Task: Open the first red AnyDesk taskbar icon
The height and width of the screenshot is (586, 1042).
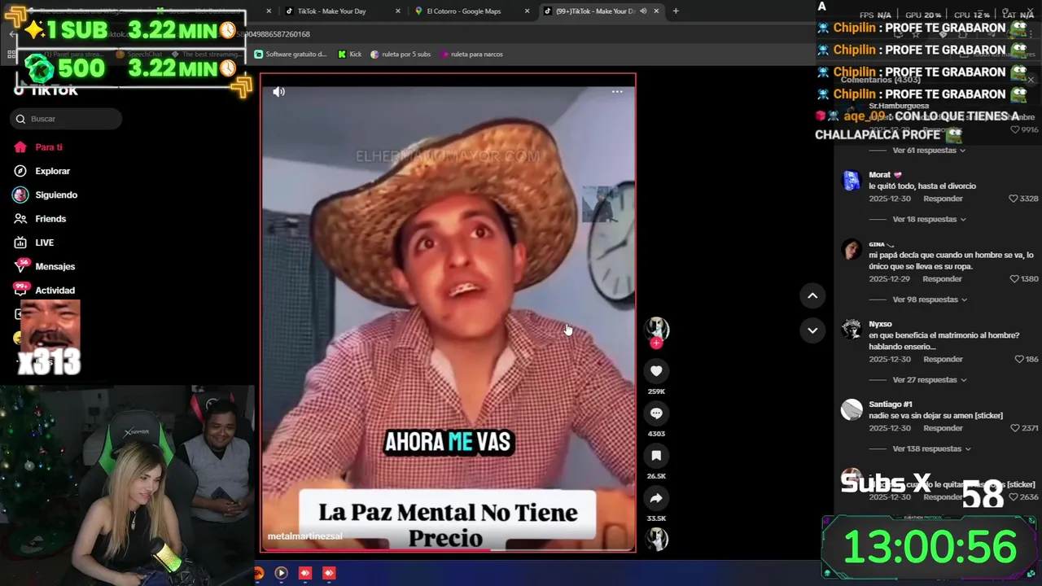Action: pyautogui.click(x=305, y=573)
